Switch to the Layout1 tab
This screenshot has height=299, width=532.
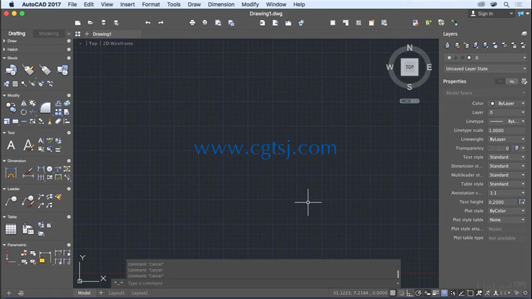point(116,293)
